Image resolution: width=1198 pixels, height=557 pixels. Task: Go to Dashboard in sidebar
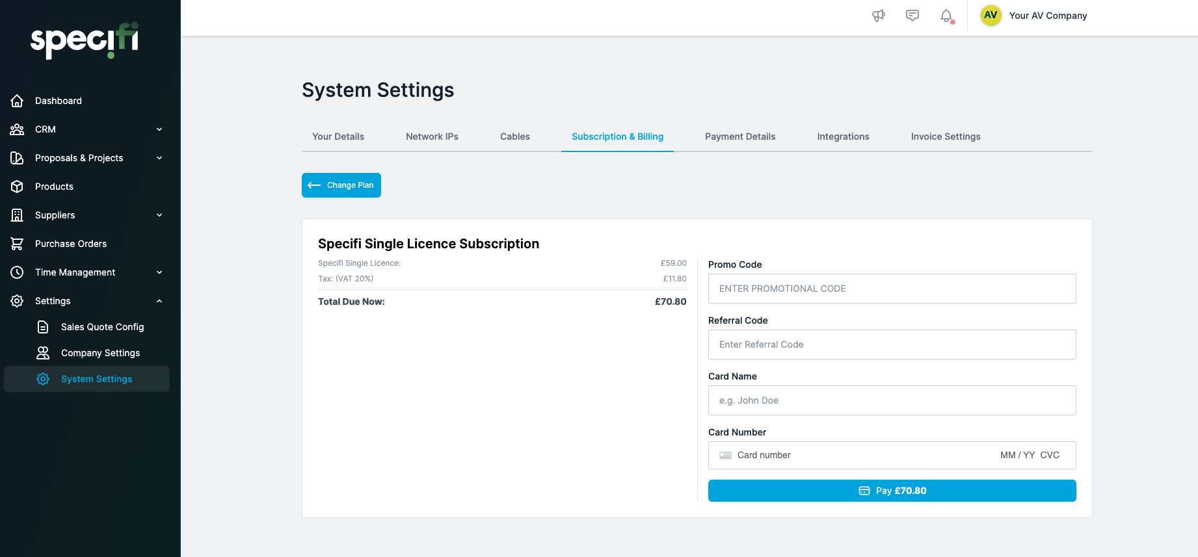[x=59, y=101]
